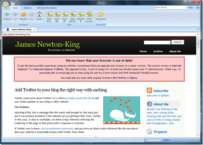Image resolution: width=203 pixels, height=145 pixels.
Task: Open a New IE7 tab
Action: 65,14
